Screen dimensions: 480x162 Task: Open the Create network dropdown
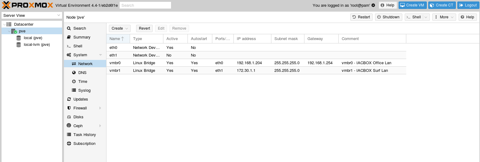(120, 28)
